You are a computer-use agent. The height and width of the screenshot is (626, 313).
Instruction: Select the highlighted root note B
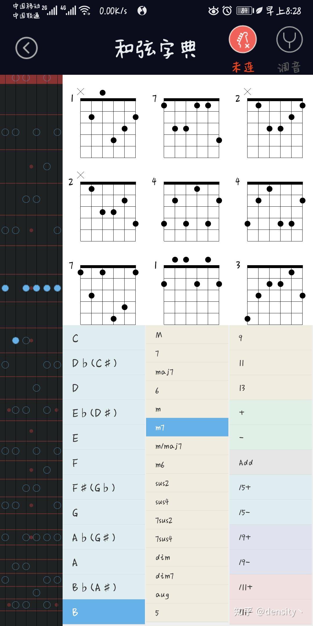(x=104, y=612)
